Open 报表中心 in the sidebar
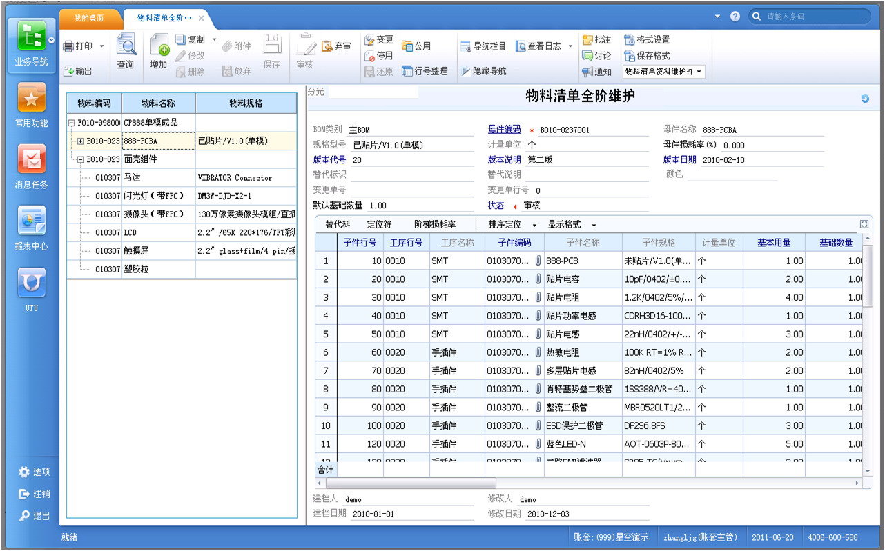The height and width of the screenshot is (551, 885). [32, 221]
